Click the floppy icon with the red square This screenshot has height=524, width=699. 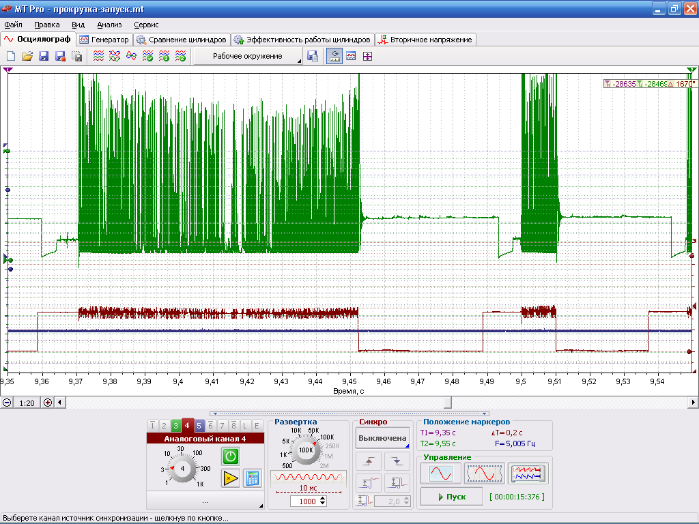60,56
